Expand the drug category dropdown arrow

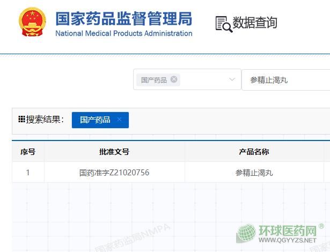tap(232, 79)
